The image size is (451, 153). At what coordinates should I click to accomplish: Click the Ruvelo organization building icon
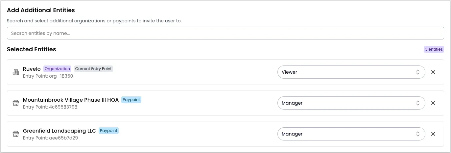(x=15, y=72)
